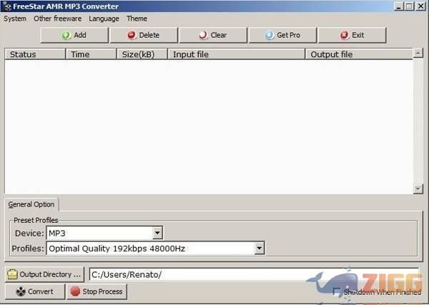
Task: Click the file list scrollbar down arrow
Action: (418, 189)
